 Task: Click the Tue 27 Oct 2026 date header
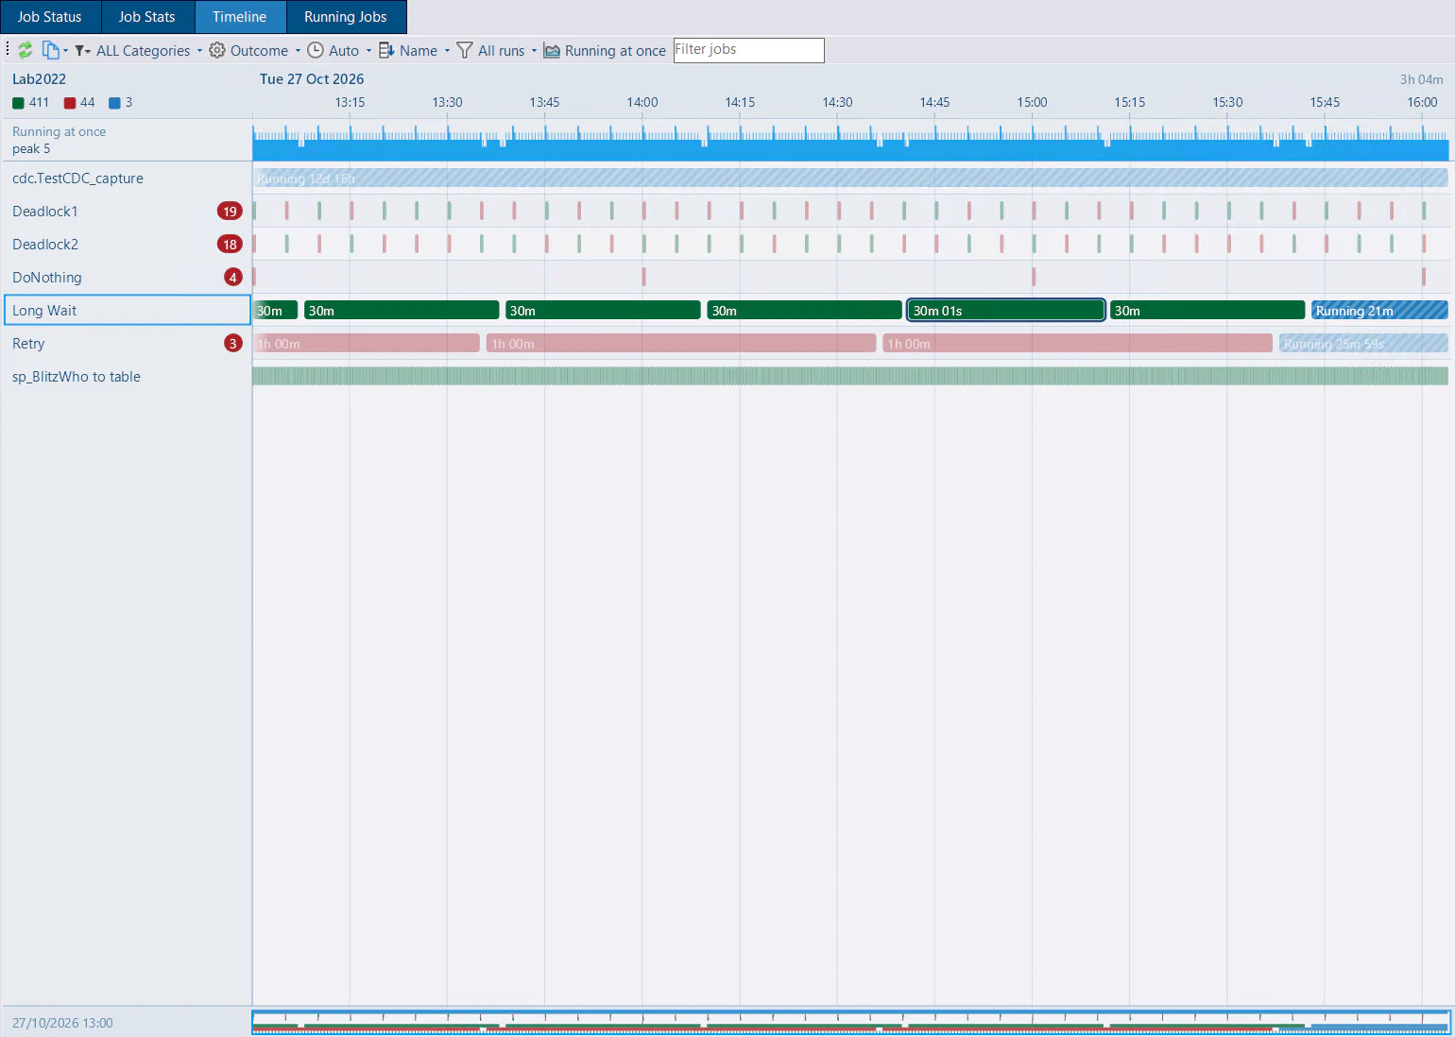312,79
